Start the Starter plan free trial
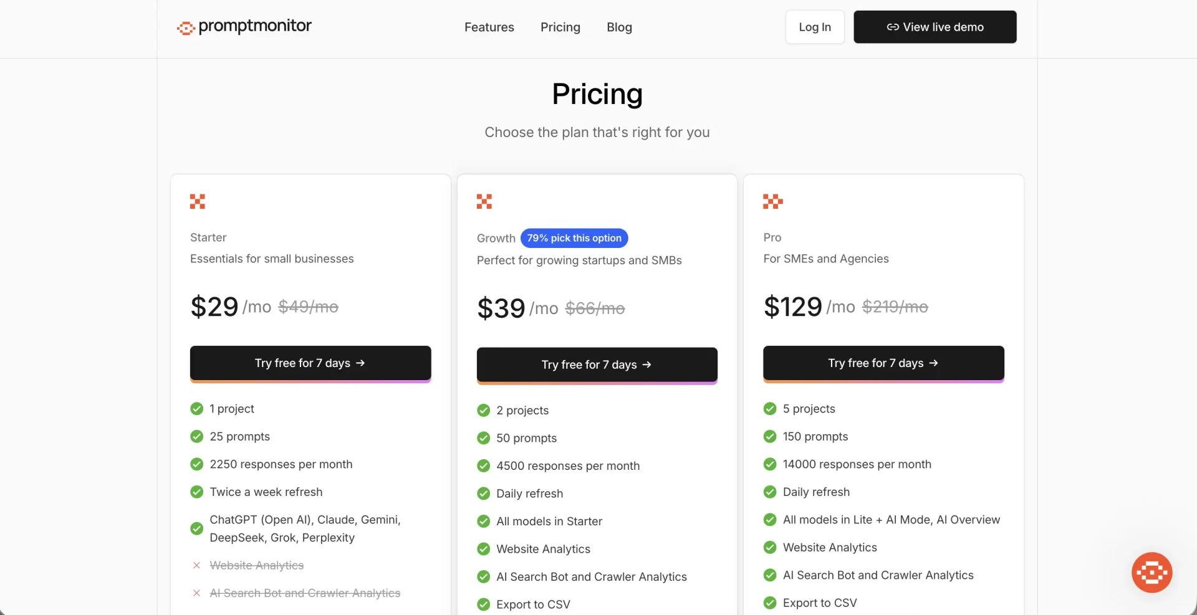This screenshot has height=615, width=1197. [310, 363]
